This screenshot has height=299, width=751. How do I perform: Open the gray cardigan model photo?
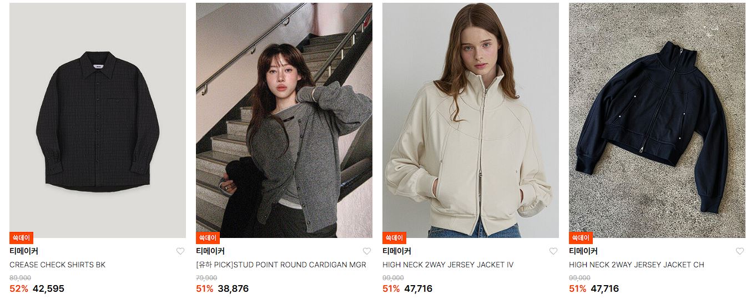[x=284, y=120]
